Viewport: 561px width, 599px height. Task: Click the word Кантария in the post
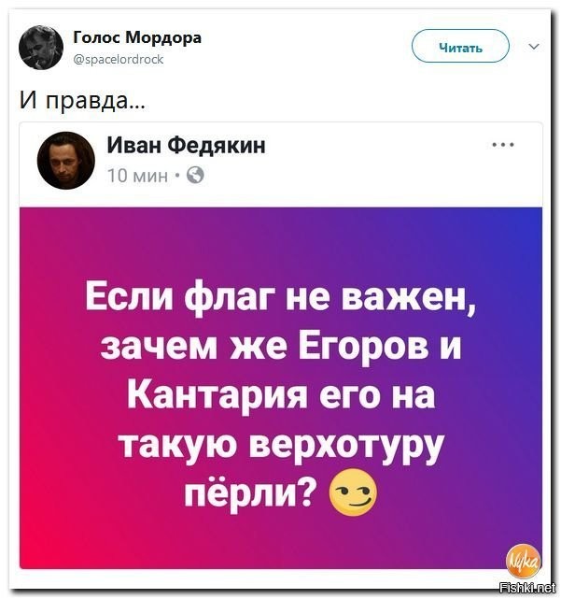[217, 393]
